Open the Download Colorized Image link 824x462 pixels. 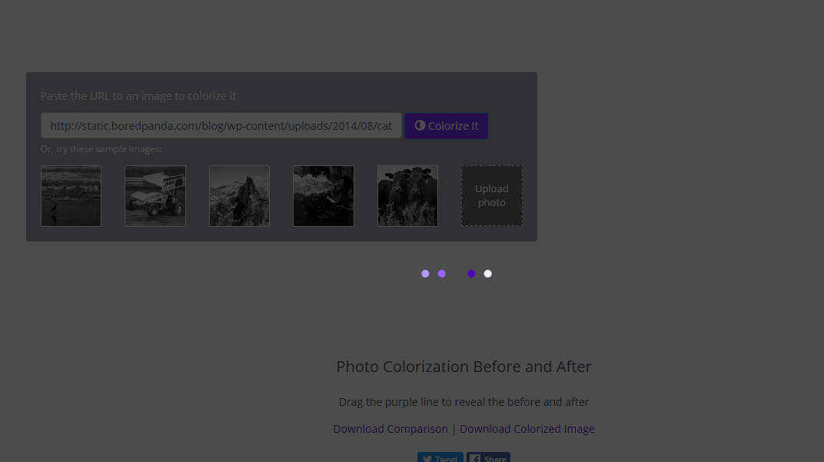pos(527,428)
